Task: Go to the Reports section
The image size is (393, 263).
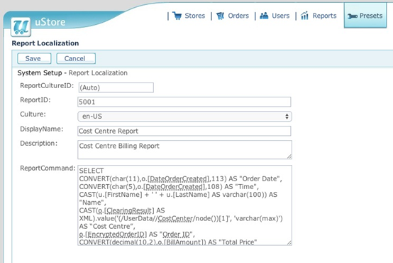Action: click(324, 16)
